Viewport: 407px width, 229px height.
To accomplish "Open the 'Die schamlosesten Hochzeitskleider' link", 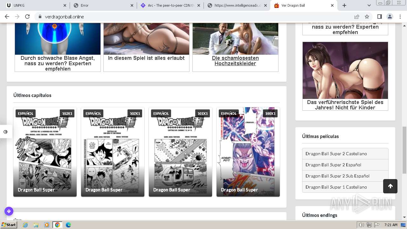I will click(235, 61).
